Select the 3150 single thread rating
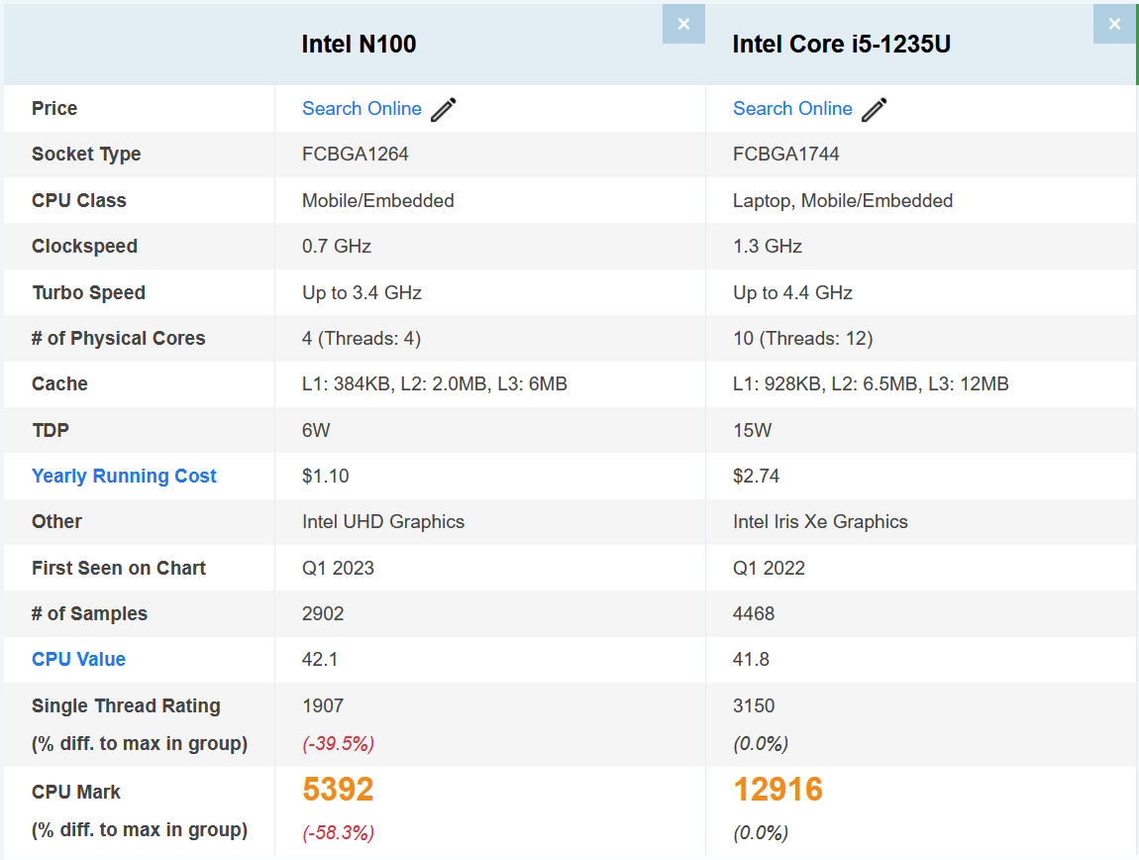 pos(754,705)
